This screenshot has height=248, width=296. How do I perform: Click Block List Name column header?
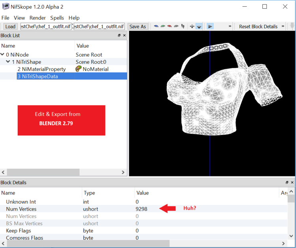pyautogui.click(x=37, y=46)
